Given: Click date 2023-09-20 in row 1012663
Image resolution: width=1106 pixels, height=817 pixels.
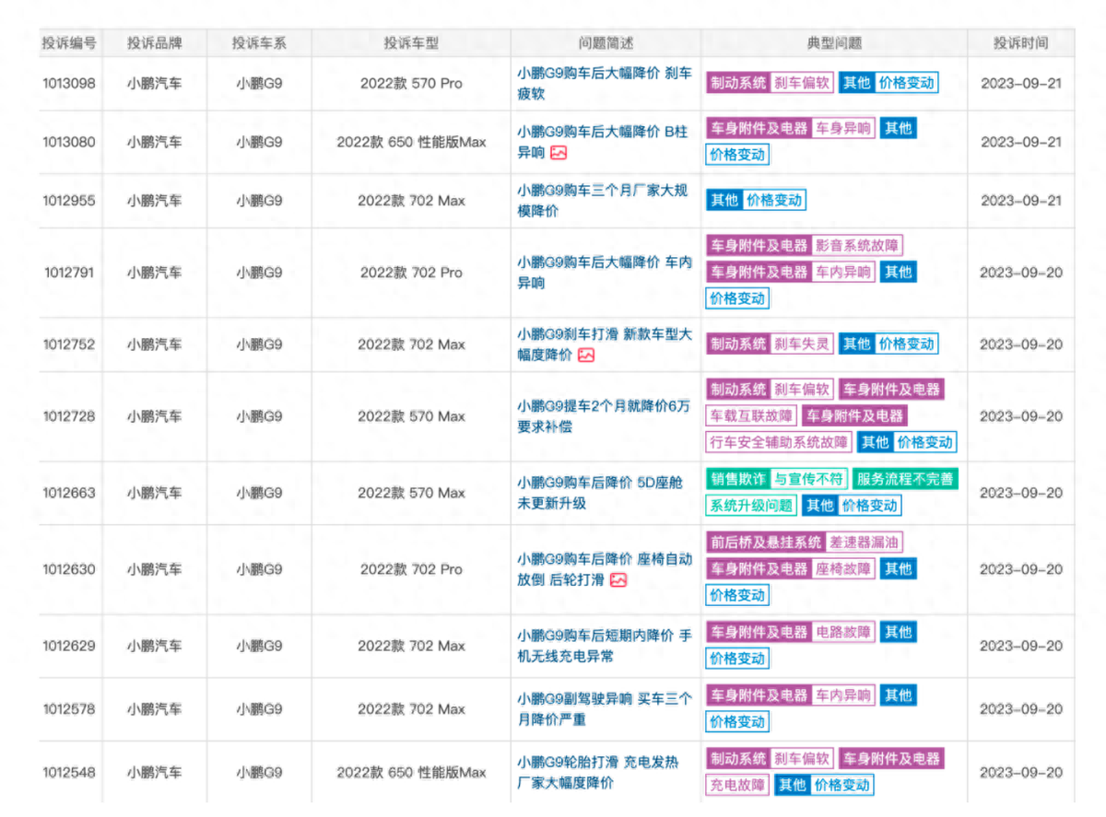Looking at the screenshot, I should coord(1020,493).
